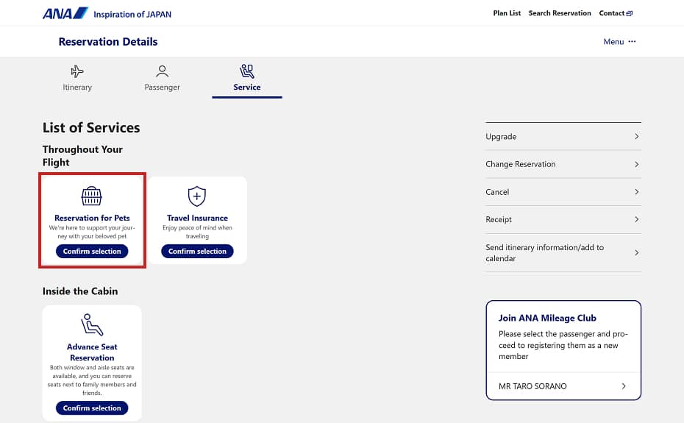
Task: Click the Advance Seat Reservation seat icon
Action: [x=92, y=324]
